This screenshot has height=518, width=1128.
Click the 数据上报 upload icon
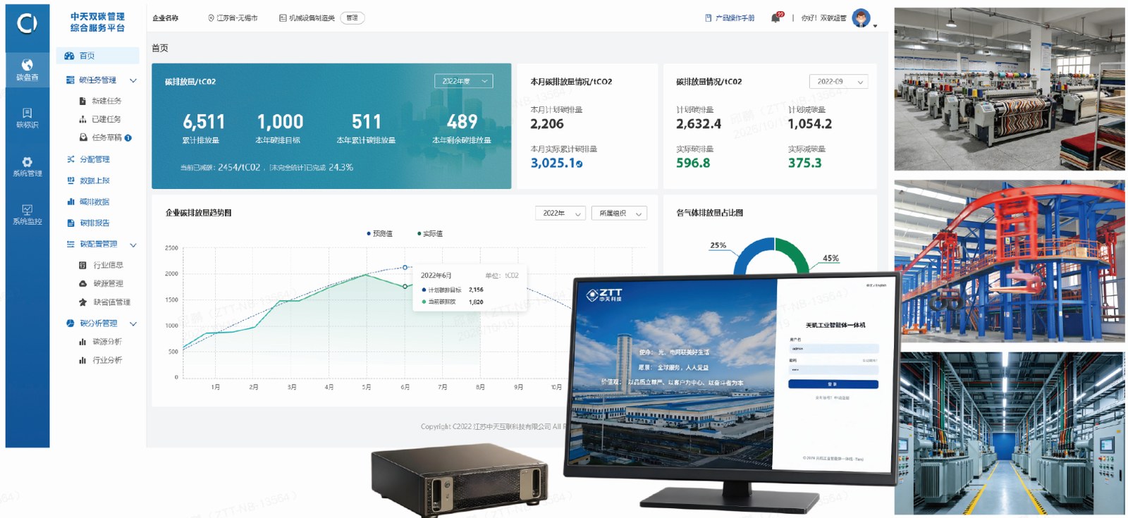(70, 180)
